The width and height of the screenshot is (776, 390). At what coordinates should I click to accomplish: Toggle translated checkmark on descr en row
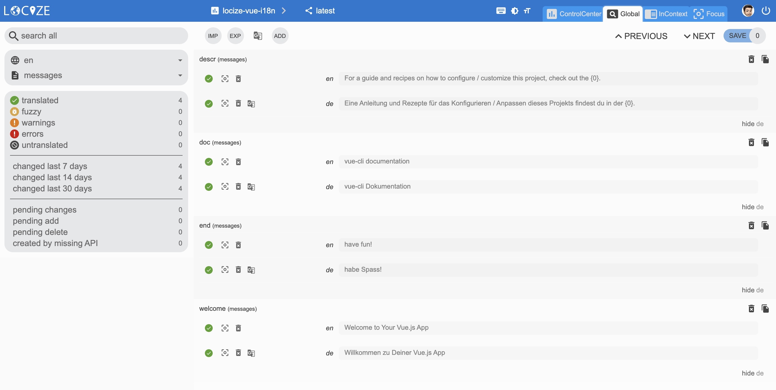[209, 79]
